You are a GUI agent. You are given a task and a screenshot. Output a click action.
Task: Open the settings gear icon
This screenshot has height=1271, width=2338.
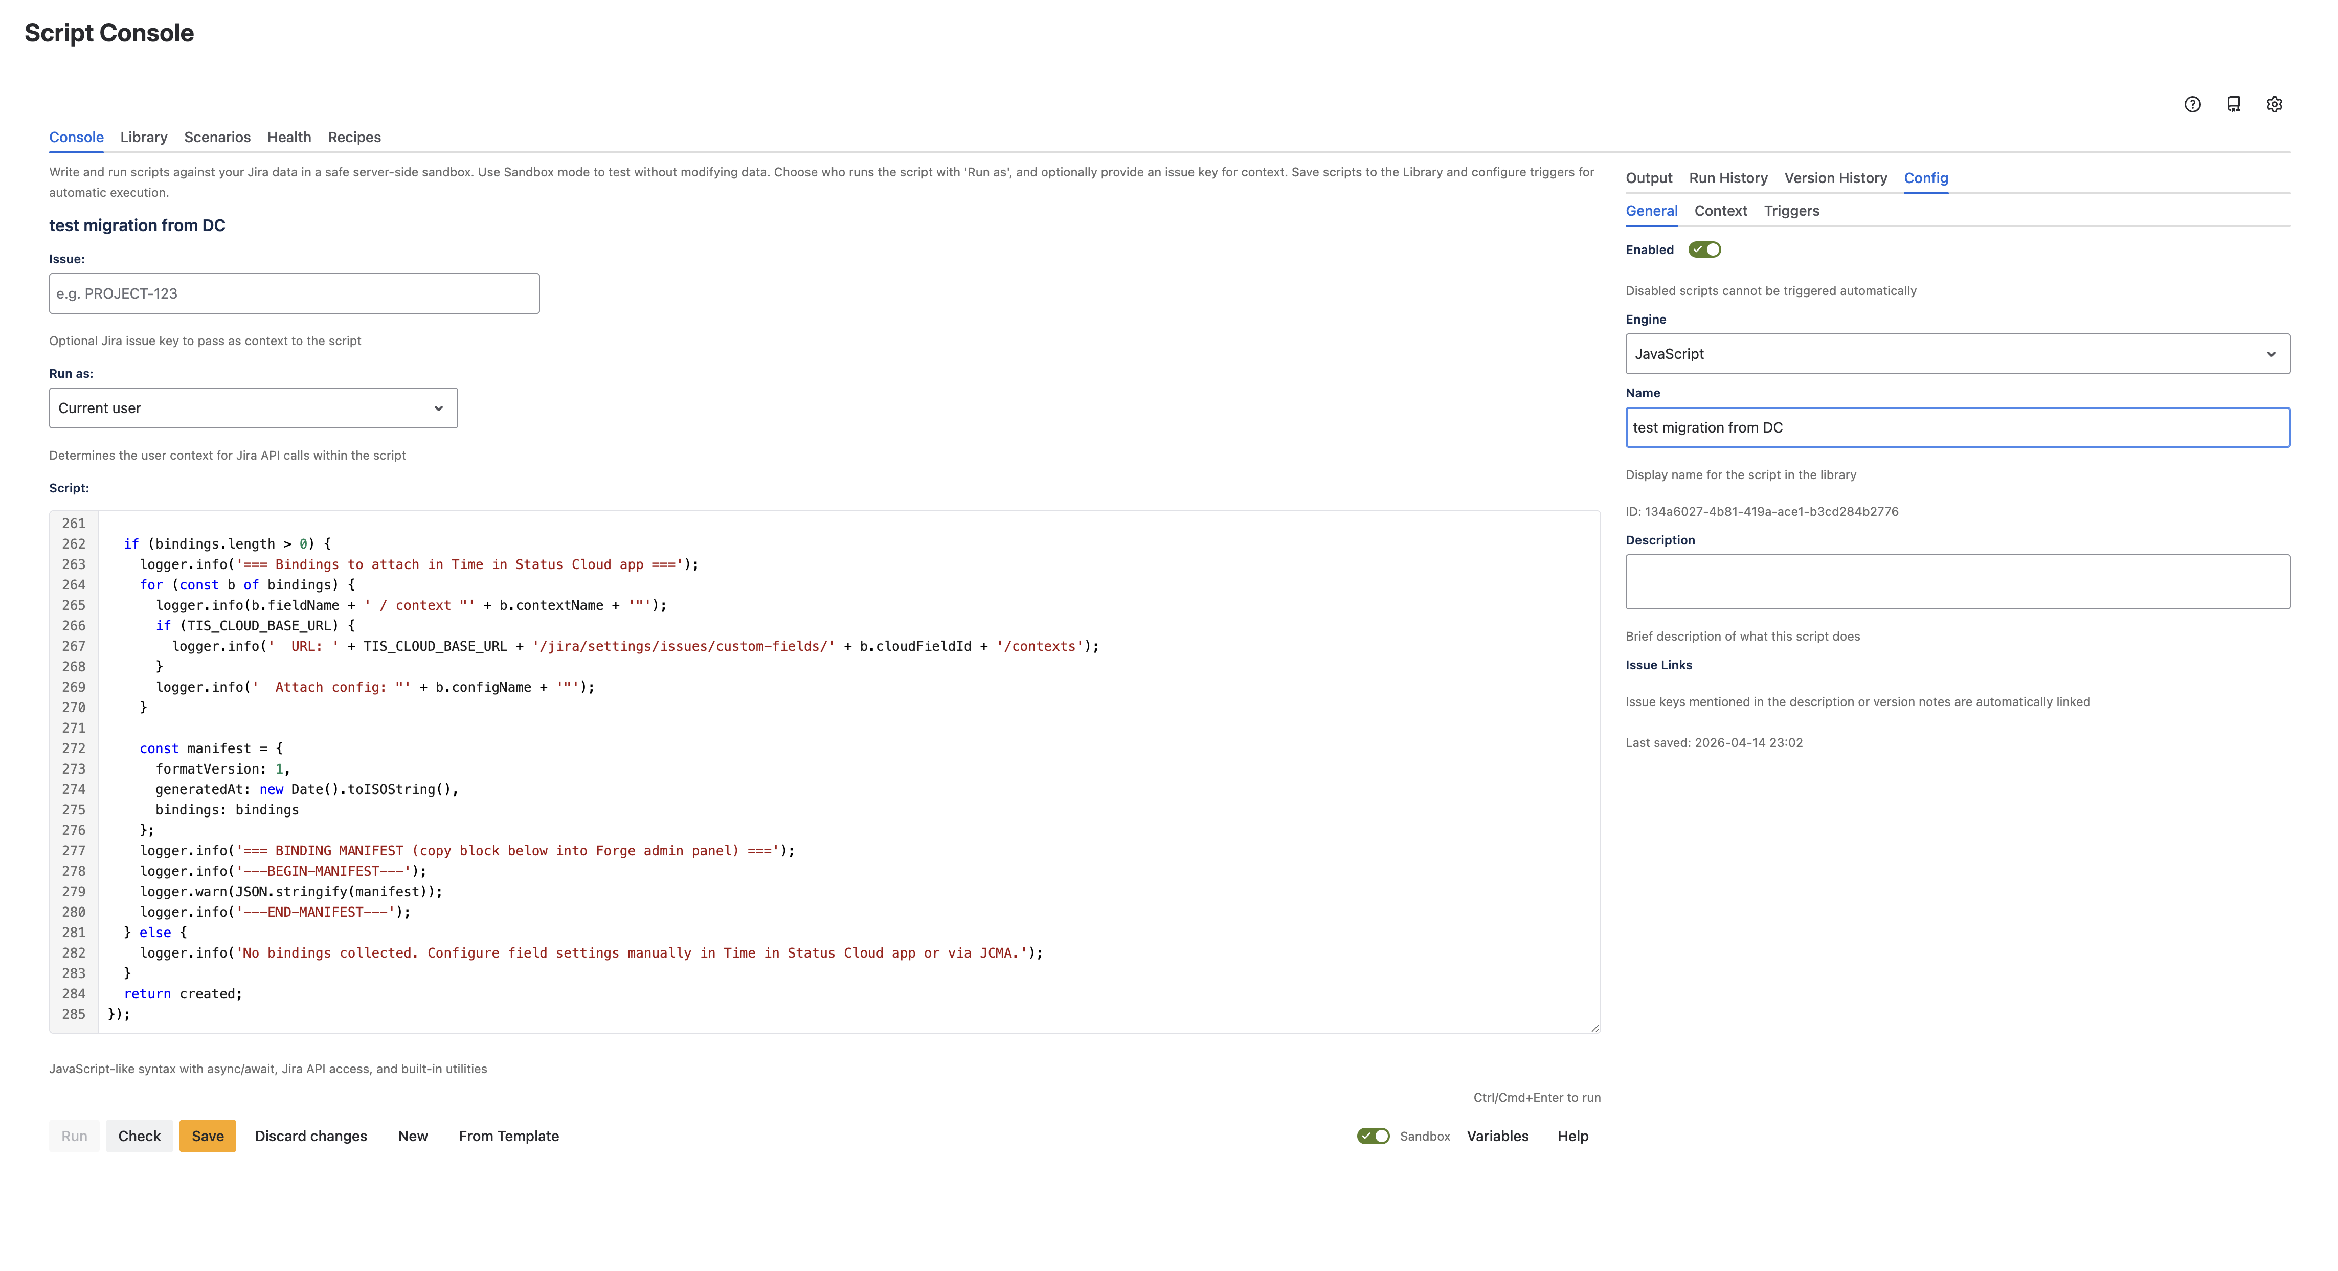pyautogui.click(x=2275, y=104)
